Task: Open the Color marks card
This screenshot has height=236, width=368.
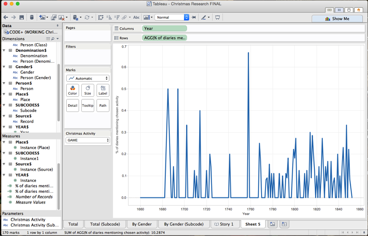Action: pyautogui.click(x=73, y=90)
